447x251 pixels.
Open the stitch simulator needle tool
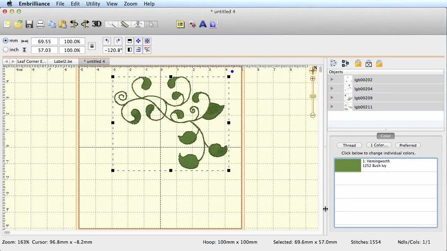(x=138, y=24)
